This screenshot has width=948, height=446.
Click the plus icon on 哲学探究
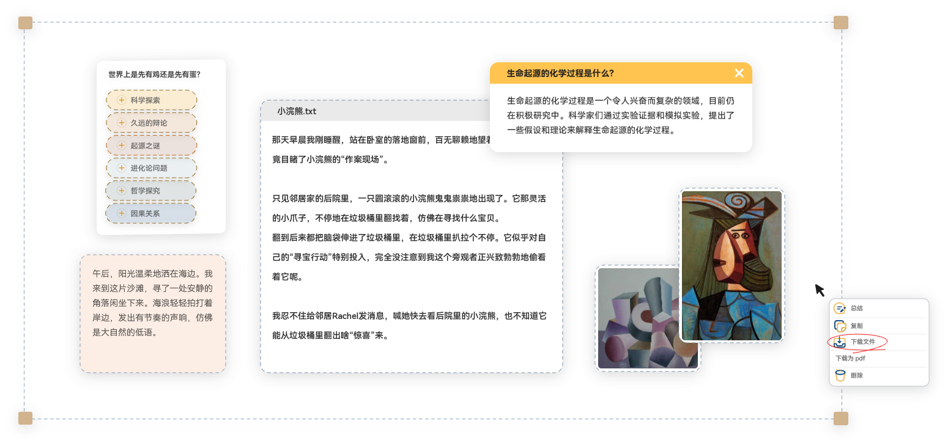pyautogui.click(x=121, y=191)
